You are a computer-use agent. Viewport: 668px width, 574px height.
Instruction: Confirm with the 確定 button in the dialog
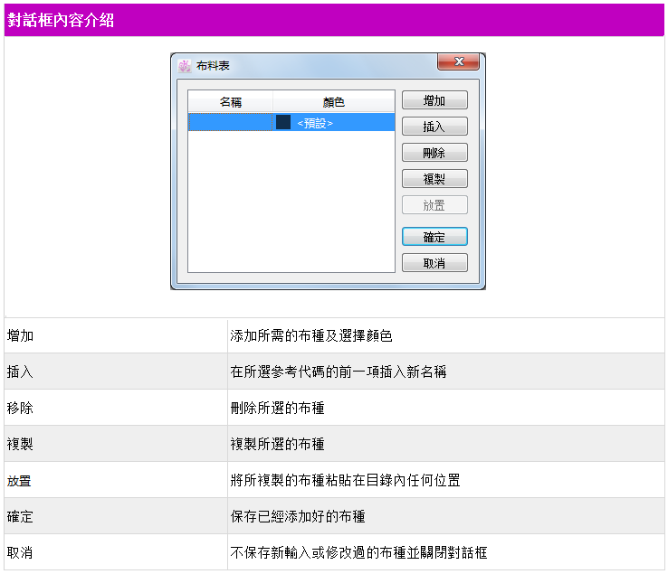(434, 237)
